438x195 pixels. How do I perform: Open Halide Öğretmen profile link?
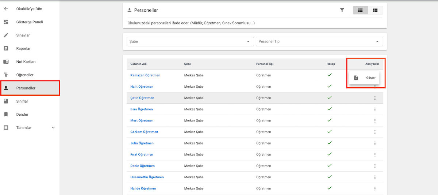(143, 188)
